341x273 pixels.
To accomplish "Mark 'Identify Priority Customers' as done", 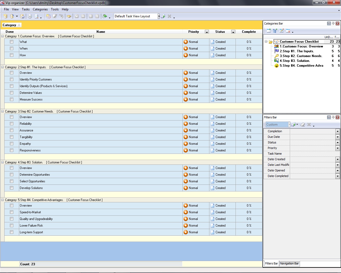I will 11,79.
